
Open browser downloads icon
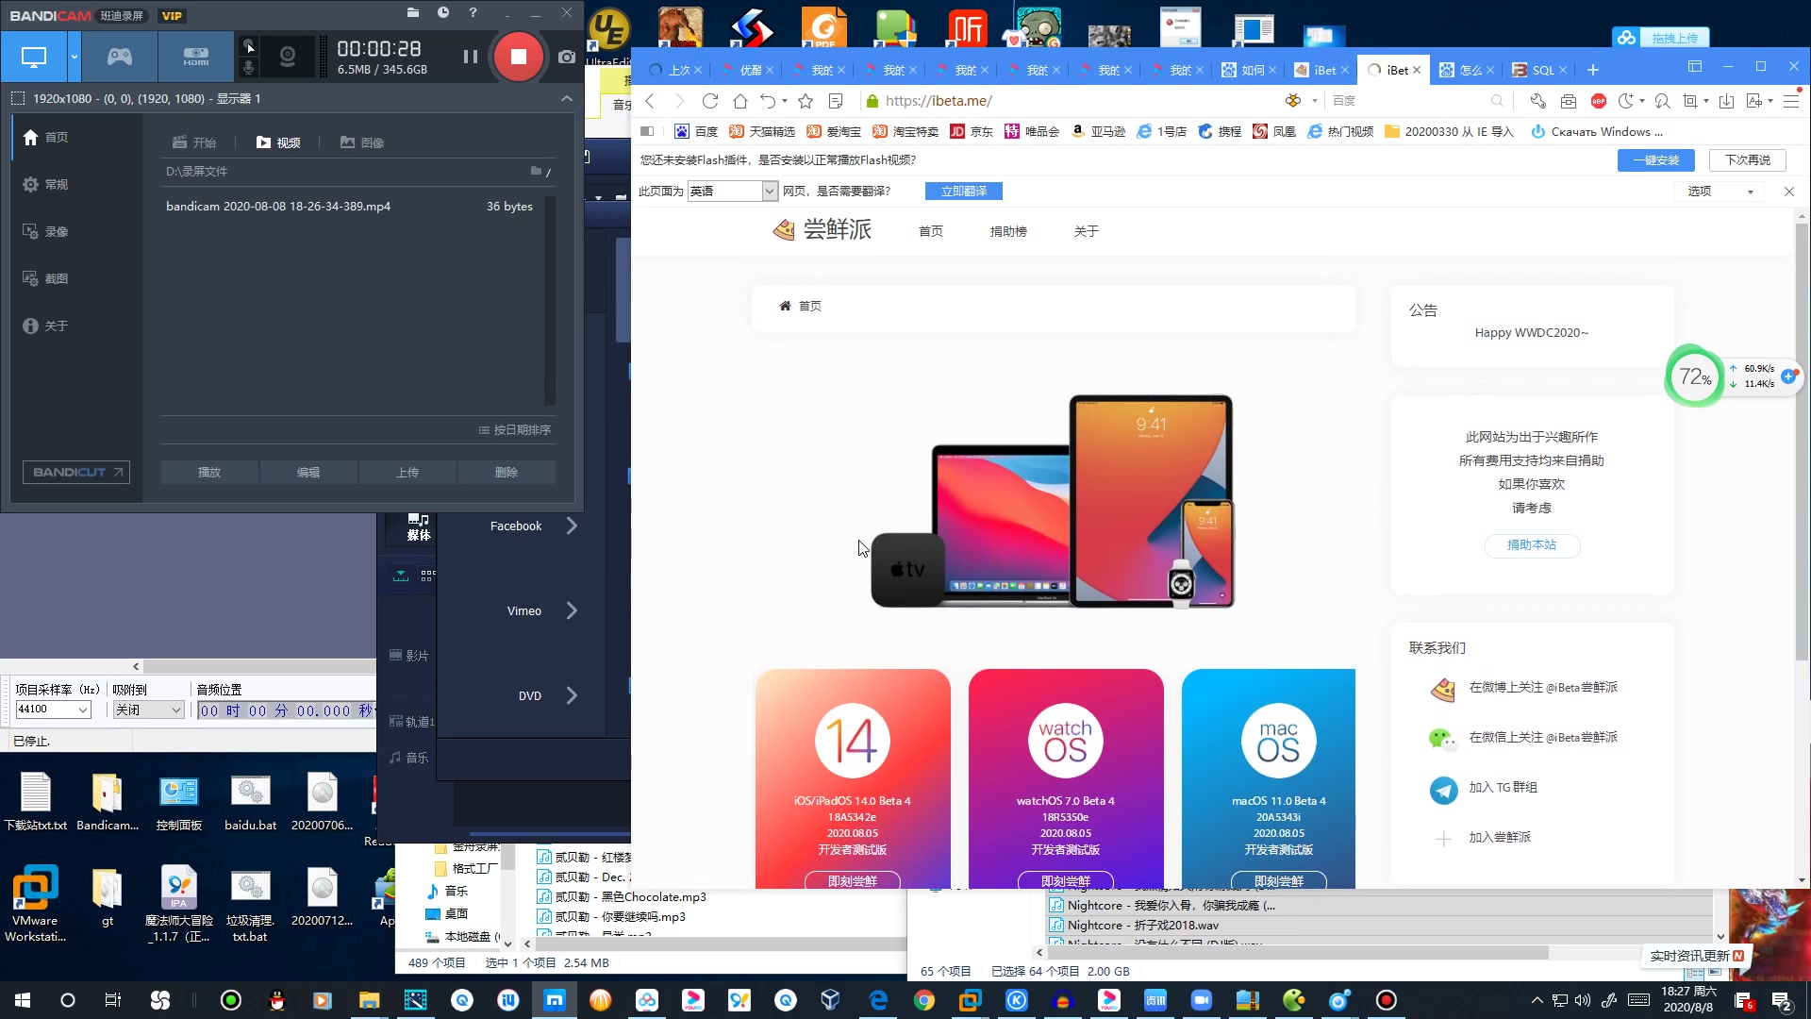tap(1727, 101)
